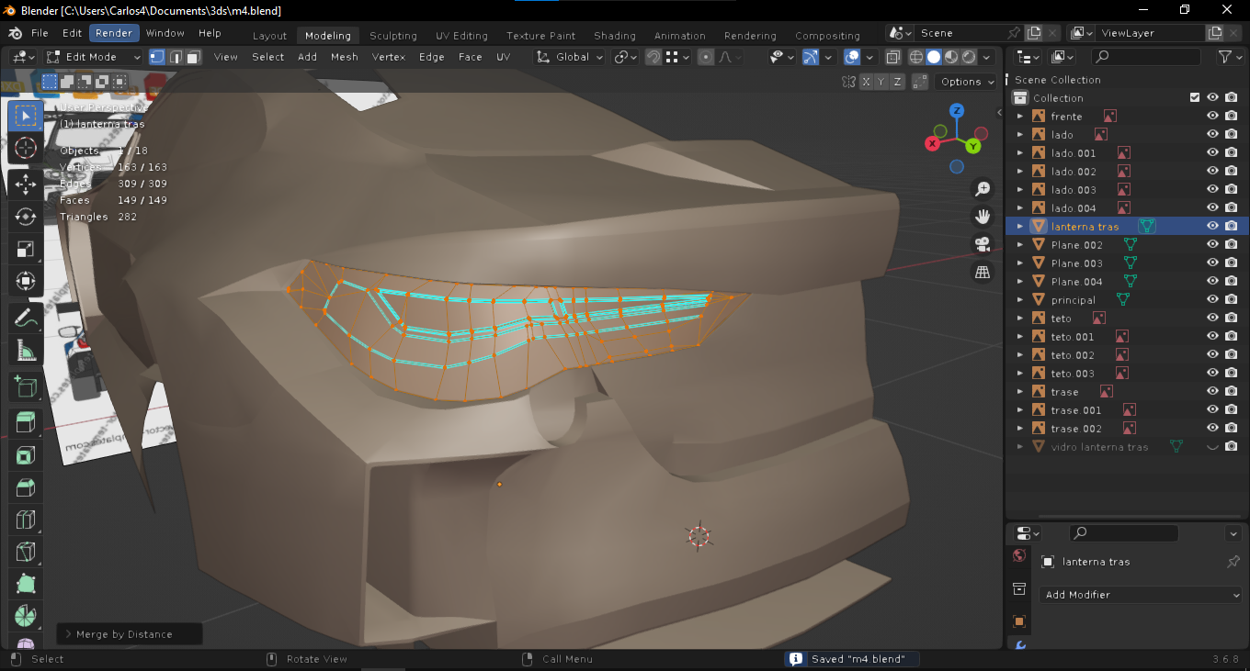Click the green Y axis gizmo
This screenshot has width=1250, height=671.
973,145
